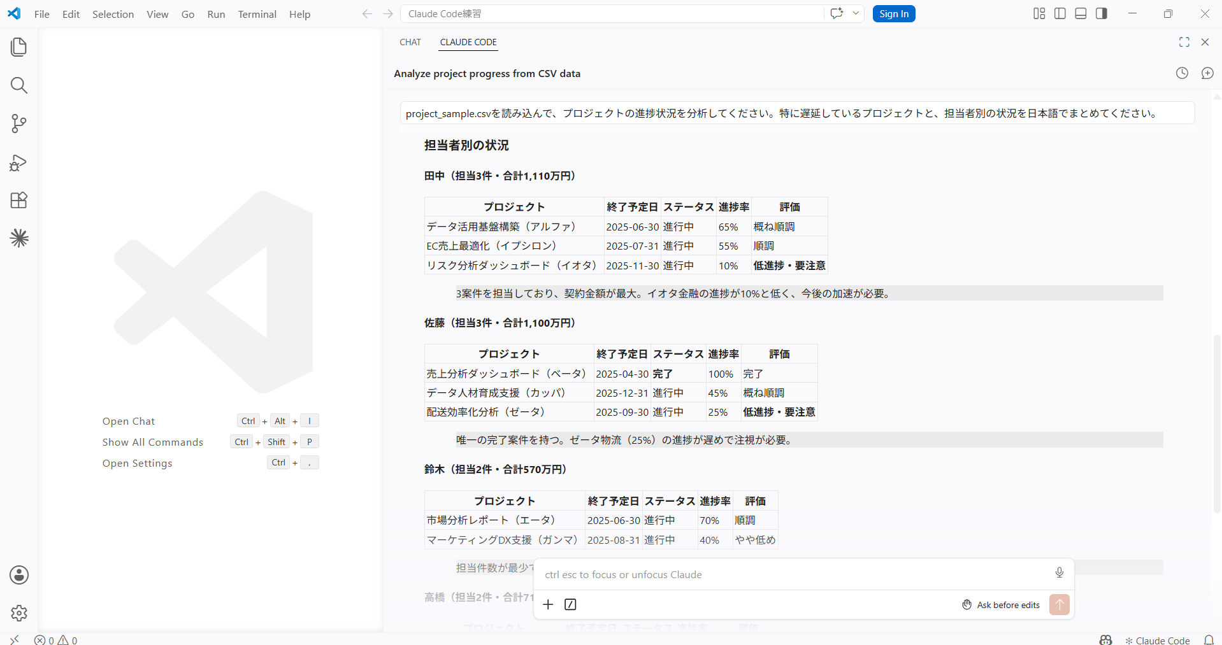Switch to the CLAUDE CODE tab
1222x645 pixels.
point(468,42)
